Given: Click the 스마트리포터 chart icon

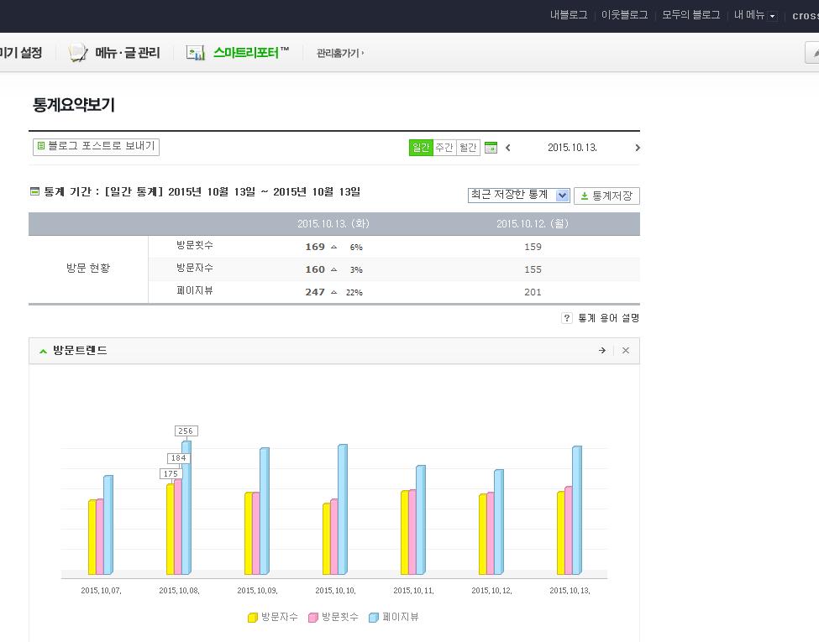Looking at the screenshot, I should click(196, 53).
